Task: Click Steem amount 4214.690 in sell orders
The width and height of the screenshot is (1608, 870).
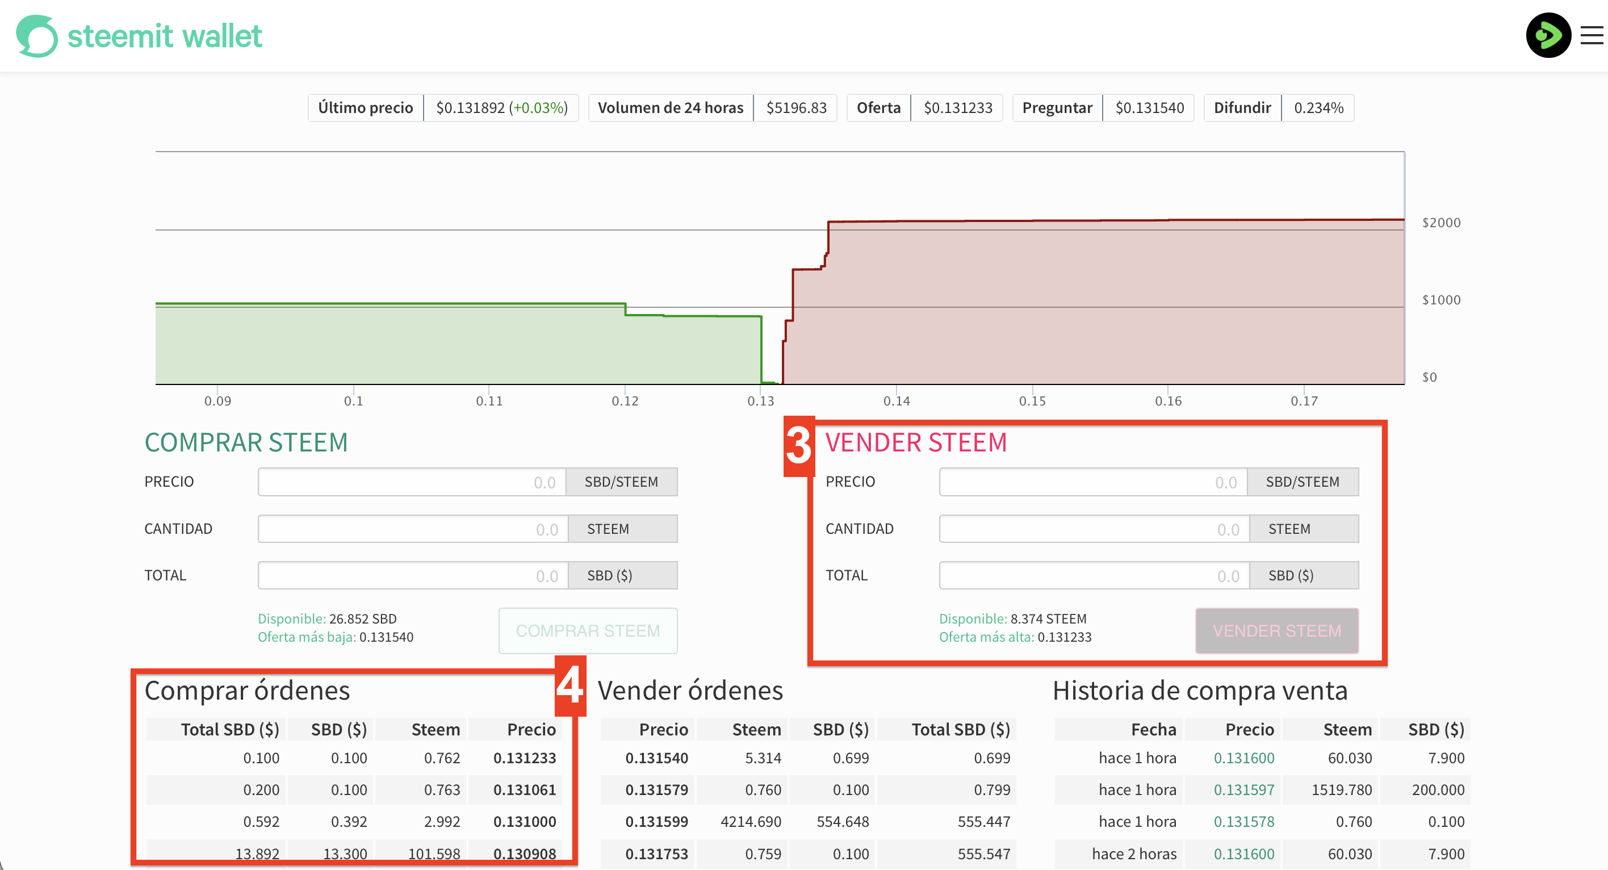Action: click(751, 821)
